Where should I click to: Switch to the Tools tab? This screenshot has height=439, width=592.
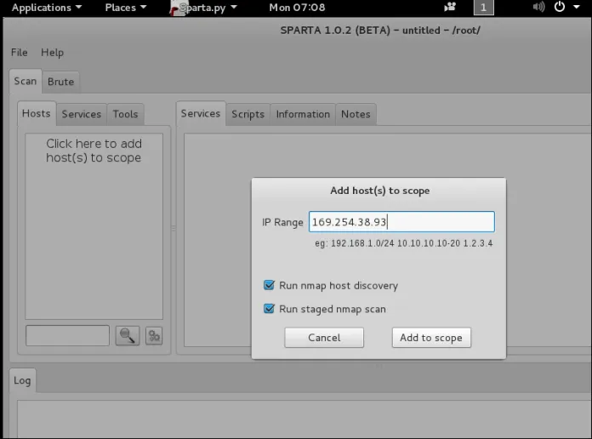click(x=125, y=114)
